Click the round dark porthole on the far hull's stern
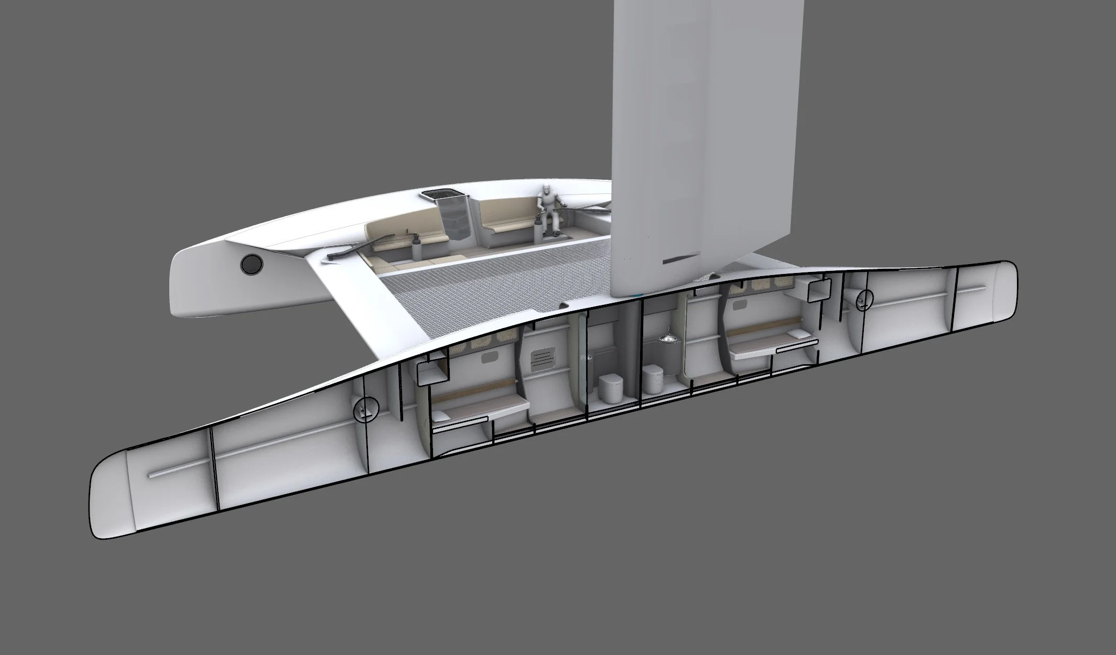 (x=251, y=264)
